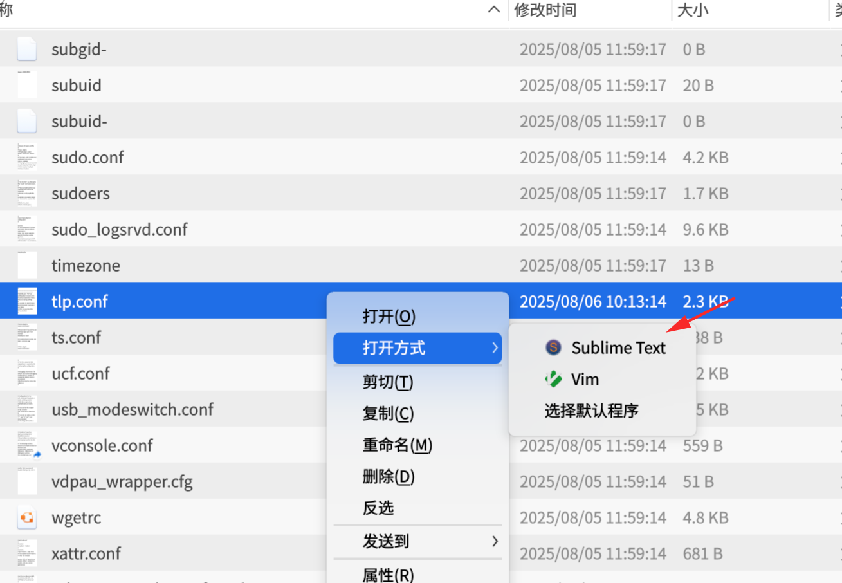842x583 pixels.
Task: Click the 4.2 KB size of sudo.conf
Action: pyautogui.click(x=706, y=158)
